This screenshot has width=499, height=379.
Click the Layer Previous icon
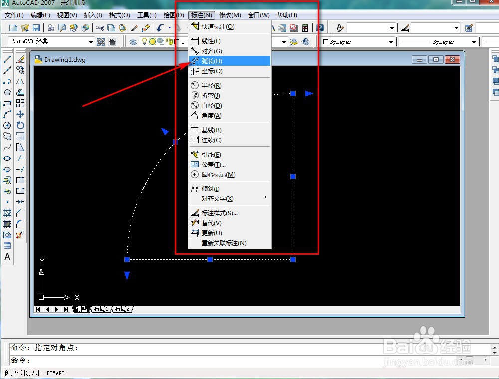305,42
